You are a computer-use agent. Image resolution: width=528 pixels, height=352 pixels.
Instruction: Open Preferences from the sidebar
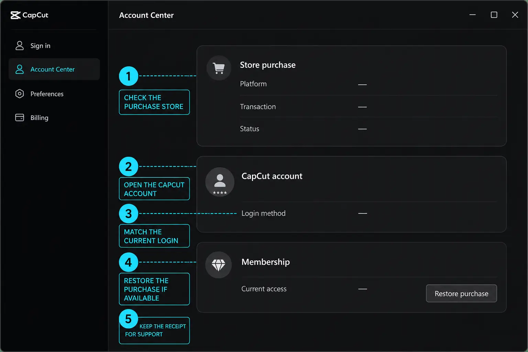54,94
